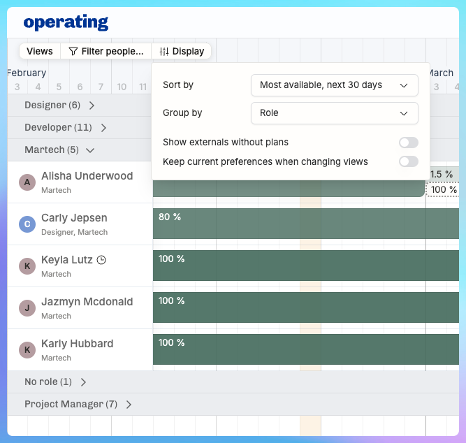Click the clock icon beside Keyla Lutz
This screenshot has width=466, height=443.
[101, 260]
